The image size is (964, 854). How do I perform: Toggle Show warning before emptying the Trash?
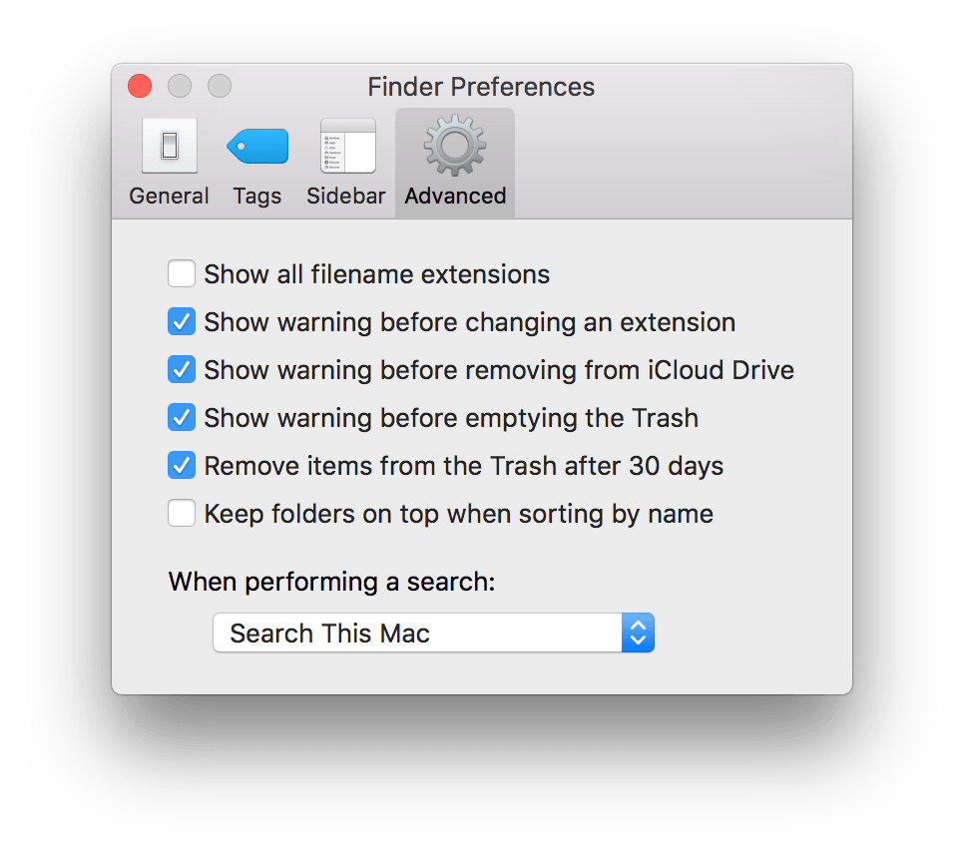(x=182, y=417)
